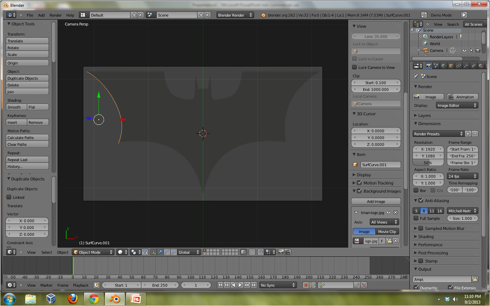Image resolution: width=490 pixels, height=306 pixels.
Task: Open the Object properties cube tab
Action: [x=451, y=66]
